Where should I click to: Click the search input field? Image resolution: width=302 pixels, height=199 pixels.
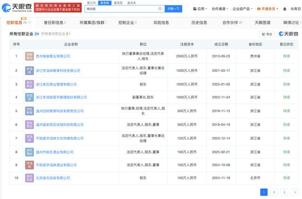coord(120,9)
